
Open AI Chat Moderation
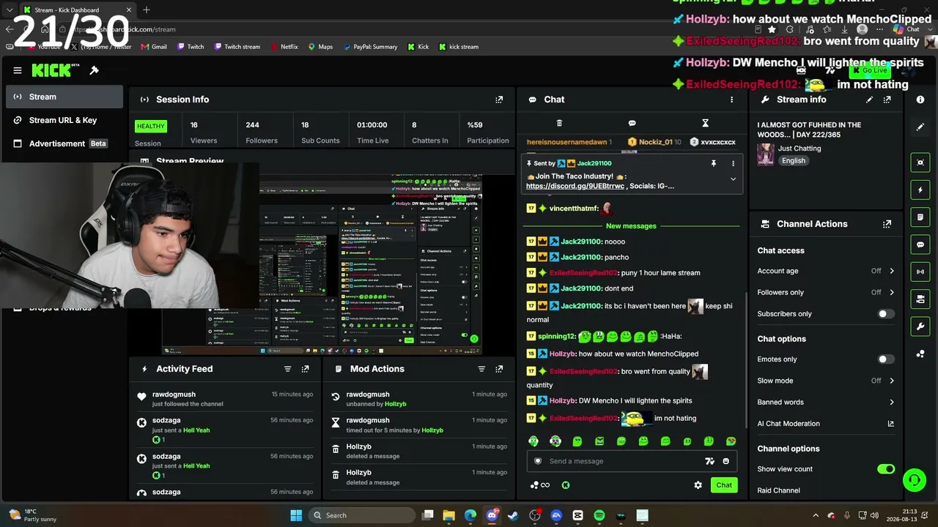826,424
